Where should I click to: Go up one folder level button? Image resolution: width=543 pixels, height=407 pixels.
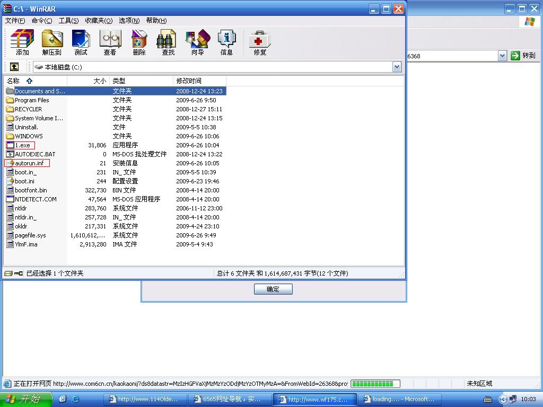(14, 67)
